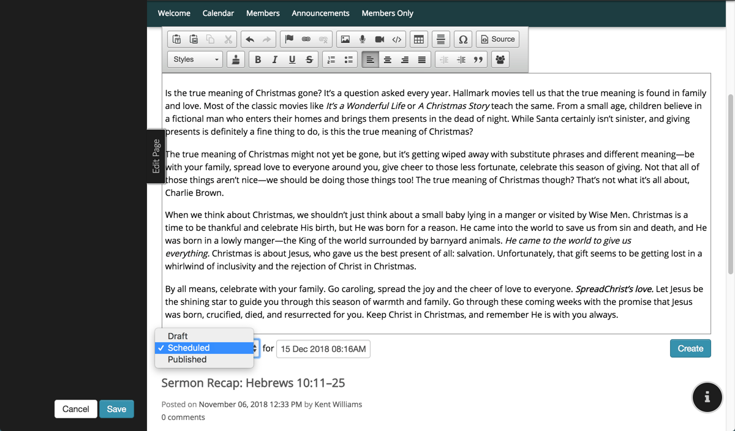Select Draft from the status dropdown
735x431 pixels.
tap(178, 336)
